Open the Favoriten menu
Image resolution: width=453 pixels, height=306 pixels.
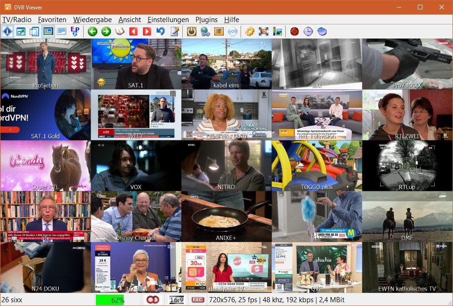tap(52, 20)
